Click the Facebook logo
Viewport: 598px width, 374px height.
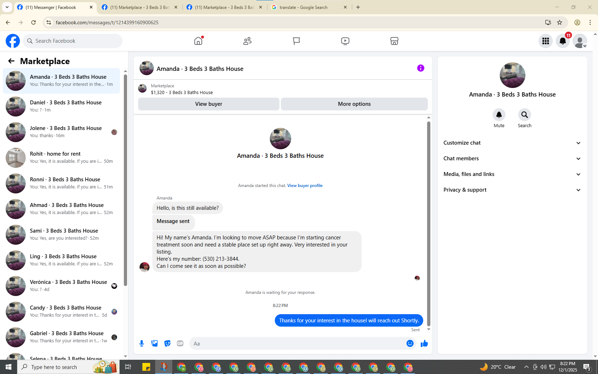click(13, 41)
